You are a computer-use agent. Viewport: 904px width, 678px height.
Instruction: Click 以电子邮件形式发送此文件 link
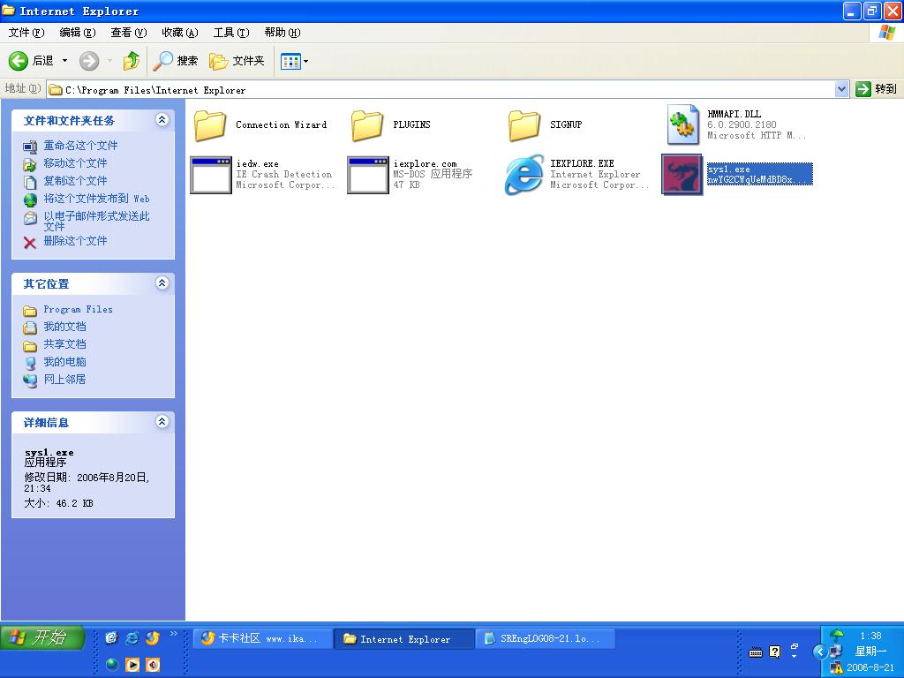point(97,221)
